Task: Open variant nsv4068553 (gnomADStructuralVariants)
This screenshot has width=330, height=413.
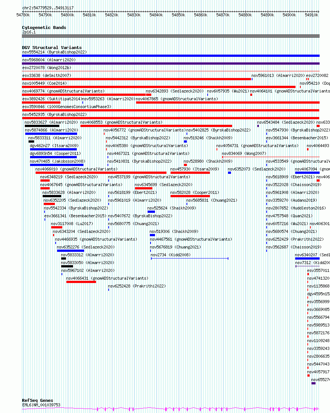Action: pos(121,123)
